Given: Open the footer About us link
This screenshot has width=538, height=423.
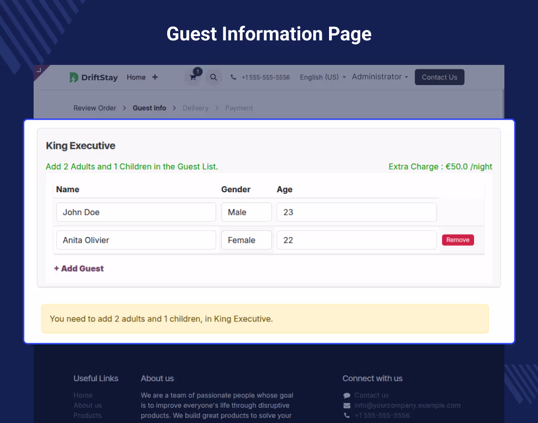Looking at the screenshot, I should (x=87, y=406).
